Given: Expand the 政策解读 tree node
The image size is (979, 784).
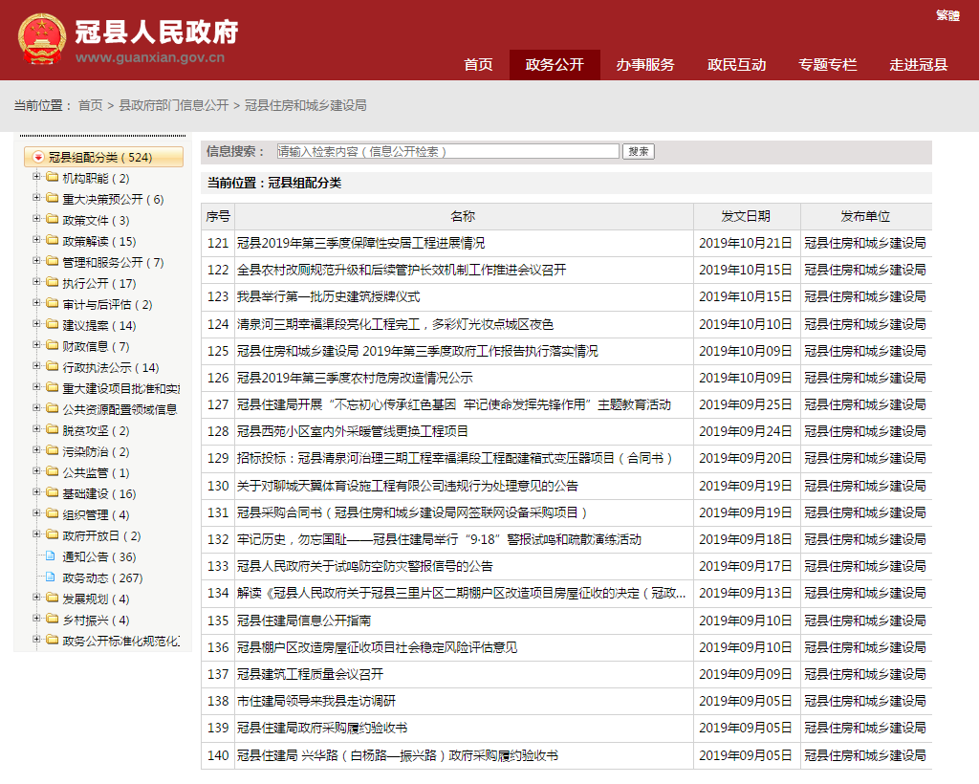Looking at the screenshot, I should click(x=36, y=240).
